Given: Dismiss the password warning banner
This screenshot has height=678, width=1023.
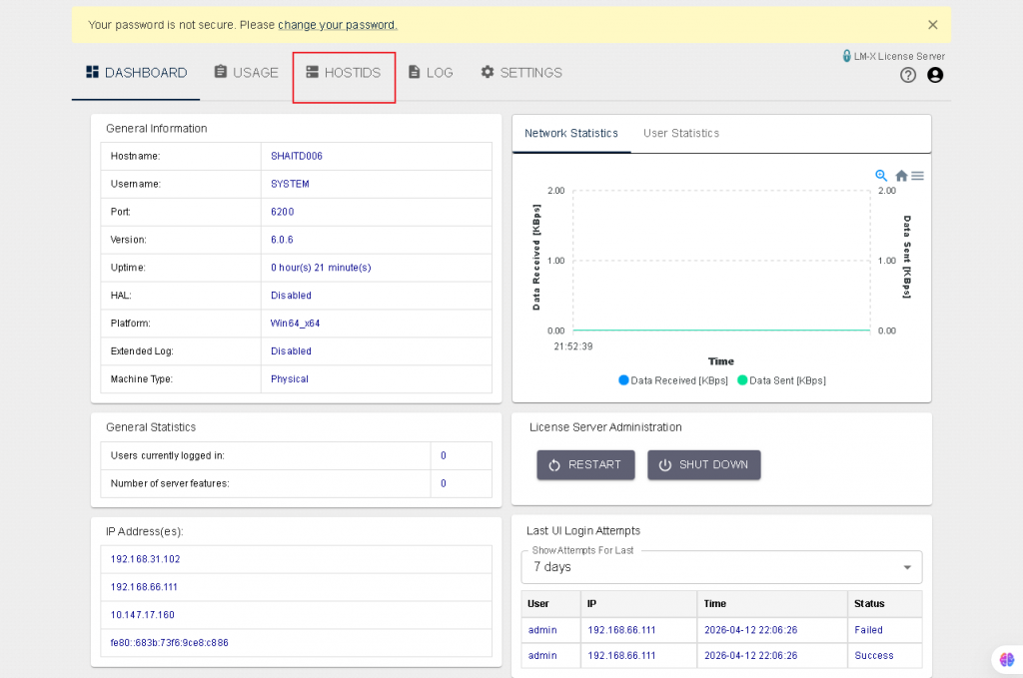Looking at the screenshot, I should (933, 25).
